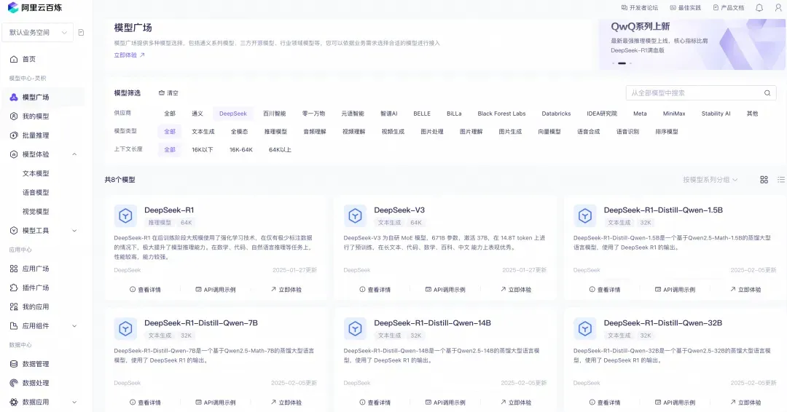This screenshot has width=787, height=412.
Task: Open 产品文档 in top bar
Action: click(x=728, y=7)
